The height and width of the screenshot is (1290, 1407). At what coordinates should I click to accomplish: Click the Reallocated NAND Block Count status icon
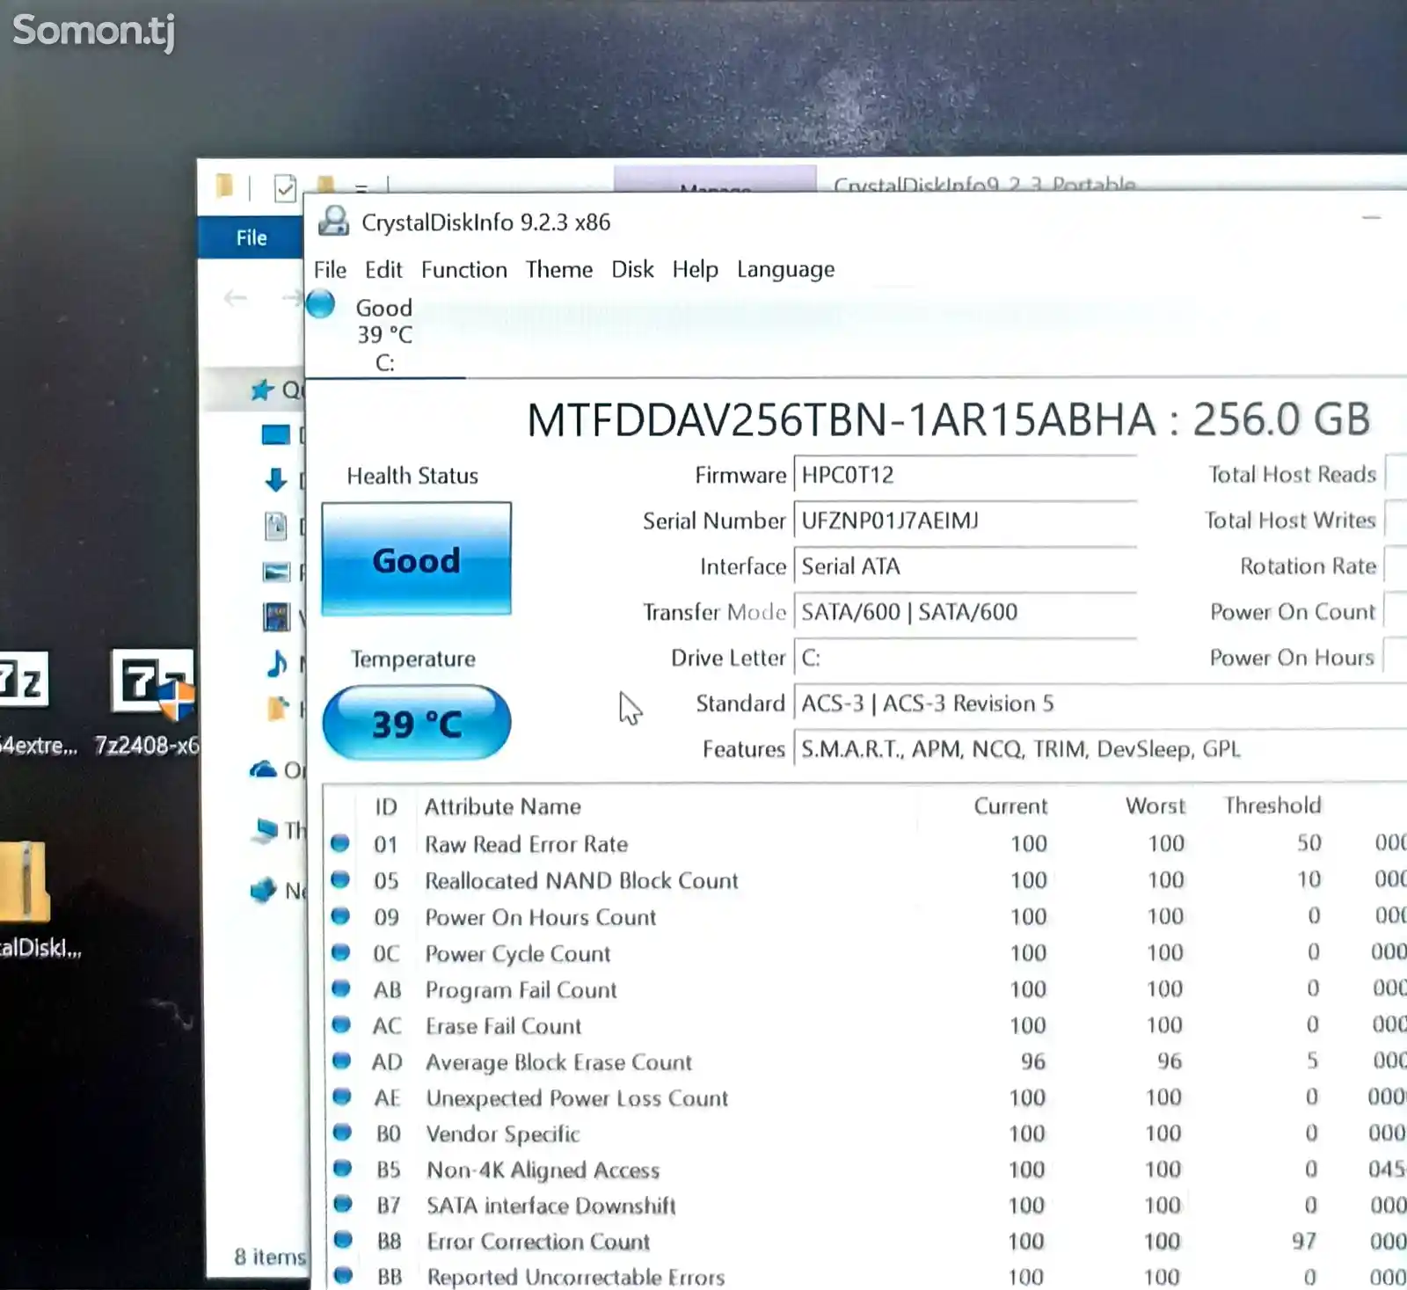(340, 880)
